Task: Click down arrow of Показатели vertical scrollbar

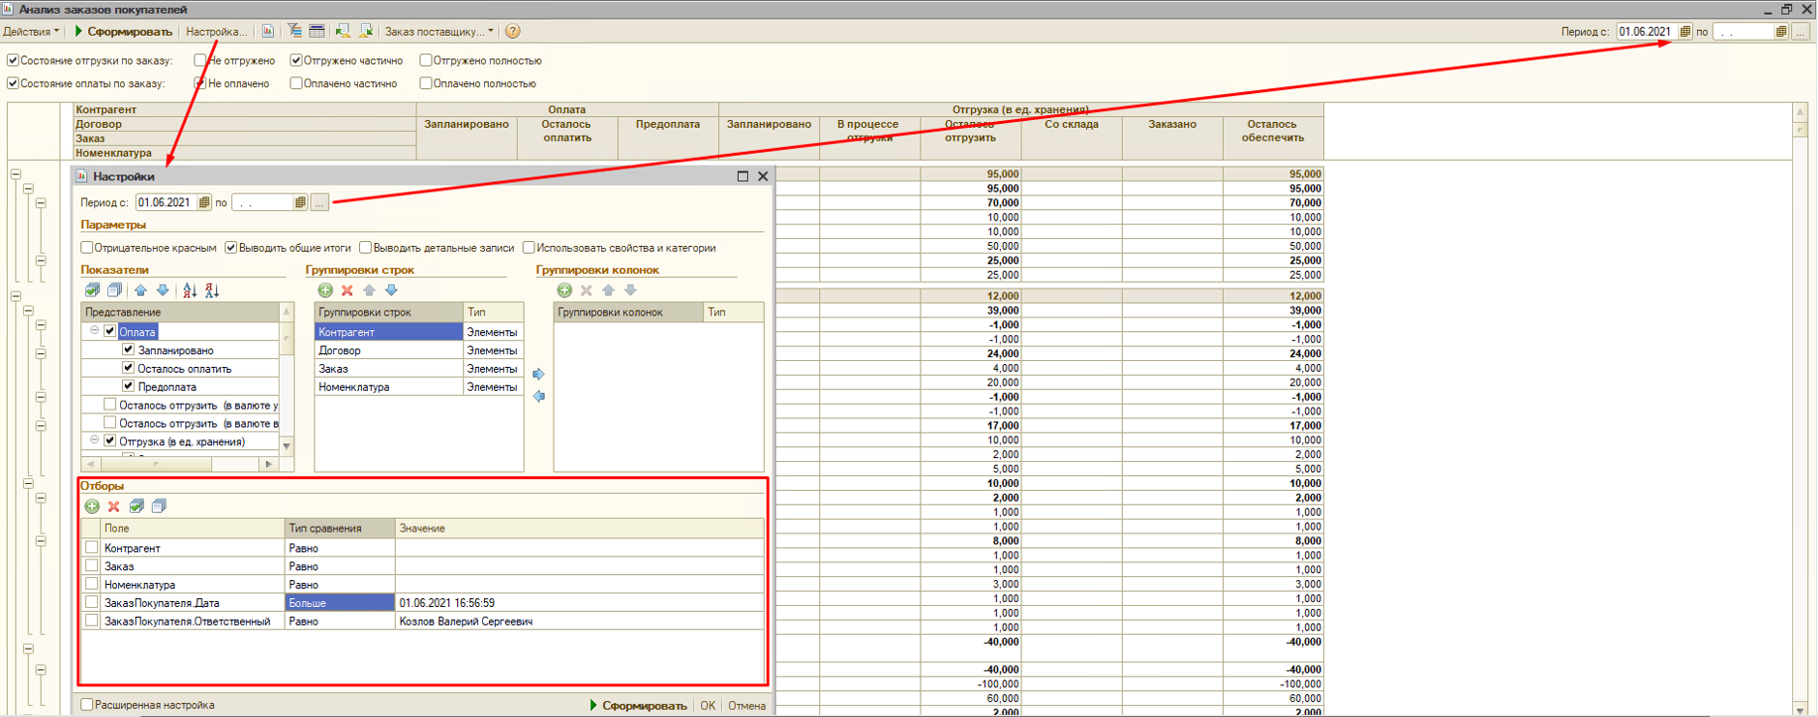Action: tap(287, 446)
